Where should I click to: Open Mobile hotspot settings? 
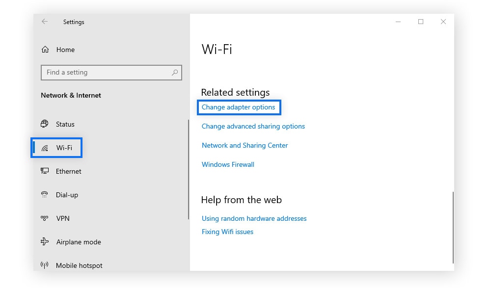pos(79,265)
